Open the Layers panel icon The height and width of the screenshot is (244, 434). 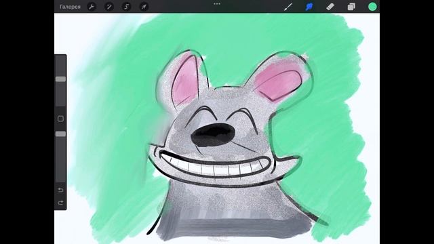click(x=351, y=7)
